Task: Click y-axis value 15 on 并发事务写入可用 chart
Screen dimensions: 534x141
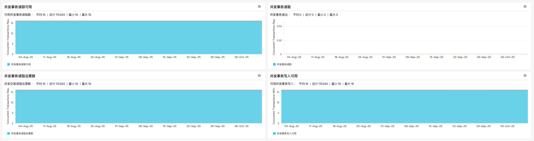Action: coord(278,92)
